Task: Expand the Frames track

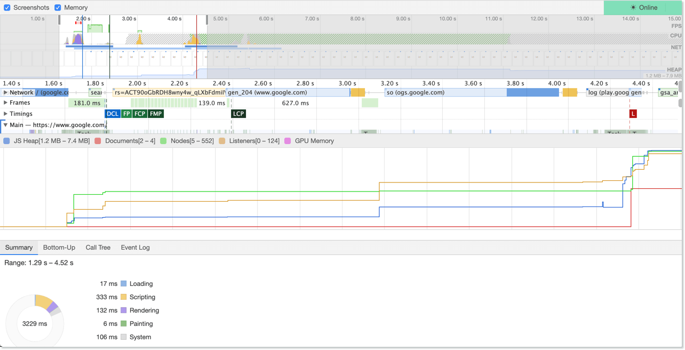Action: tap(5, 102)
